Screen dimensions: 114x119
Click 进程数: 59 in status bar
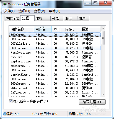click(x=11, y=114)
